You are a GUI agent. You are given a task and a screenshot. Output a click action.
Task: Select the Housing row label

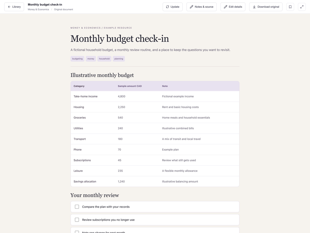click(79, 107)
